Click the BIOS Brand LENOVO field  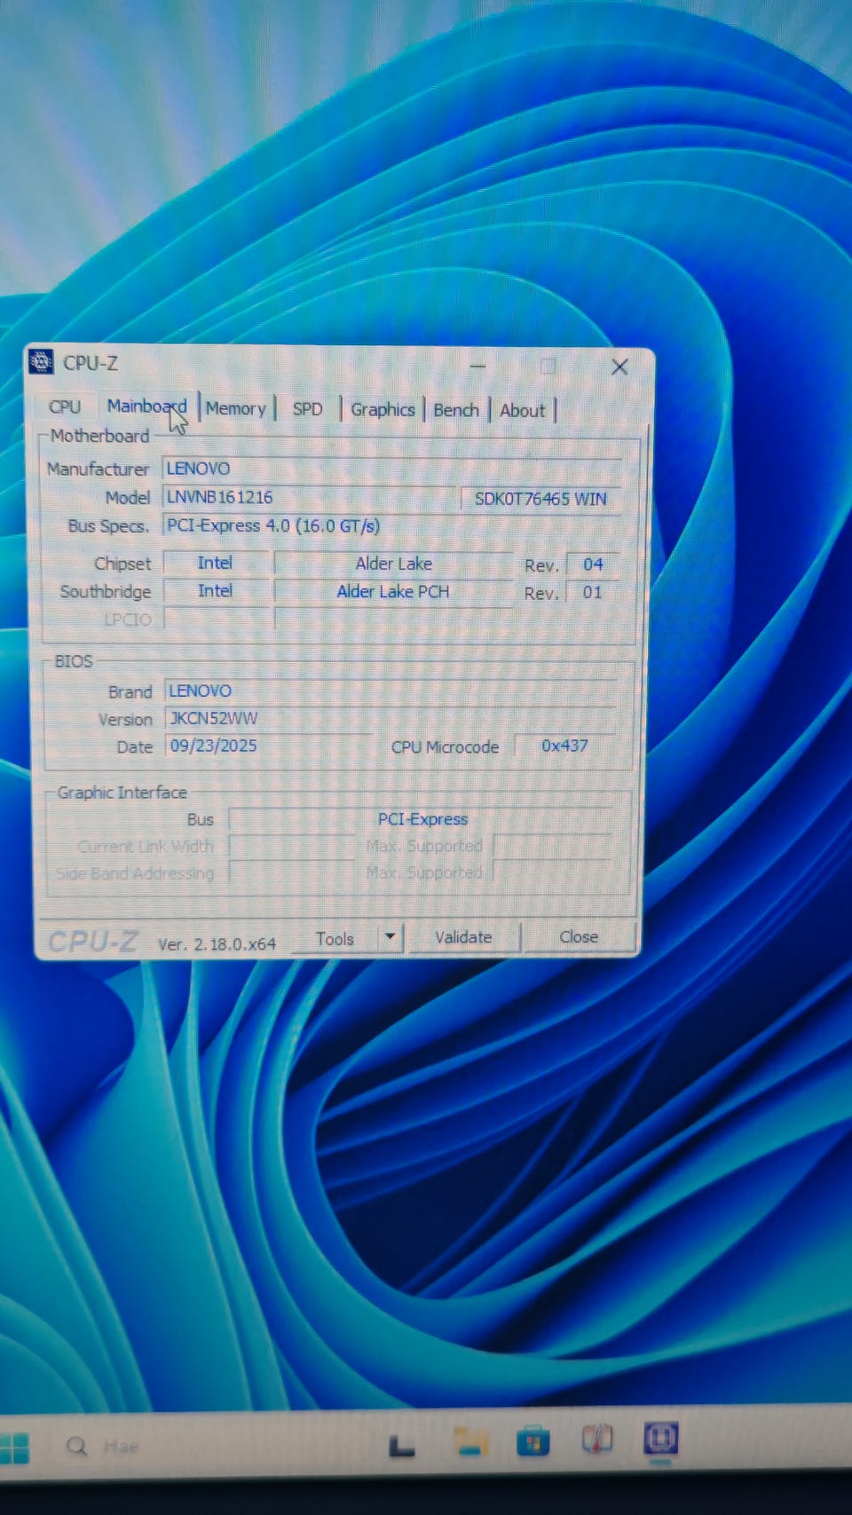390,690
